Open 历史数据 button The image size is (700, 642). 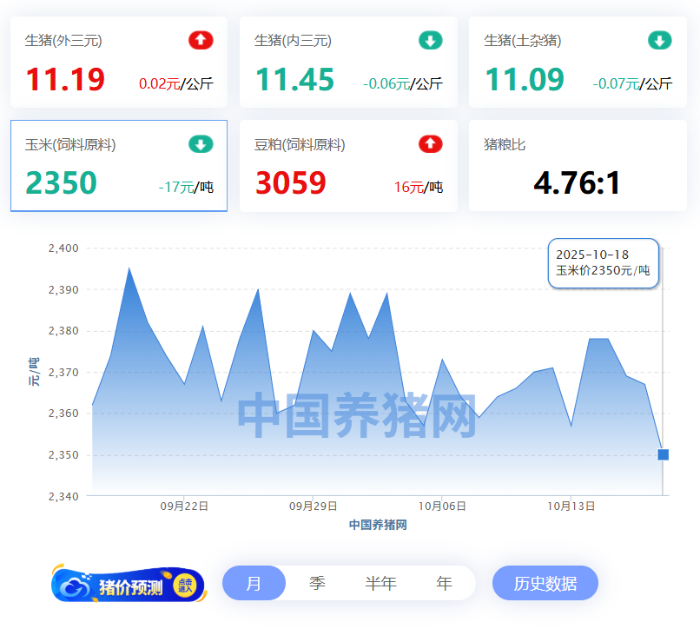point(545,583)
